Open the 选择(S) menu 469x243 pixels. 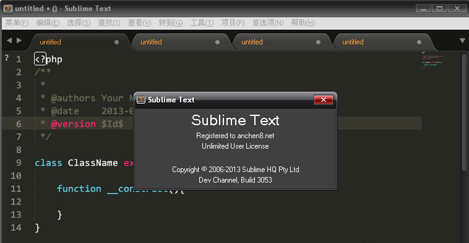pyautogui.click(x=79, y=23)
